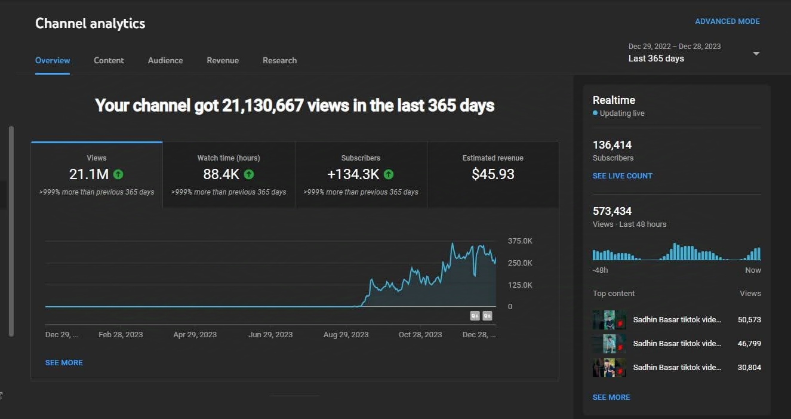This screenshot has height=419, width=791.
Task: Open the Revenue tab
Action: coord(222,60)
